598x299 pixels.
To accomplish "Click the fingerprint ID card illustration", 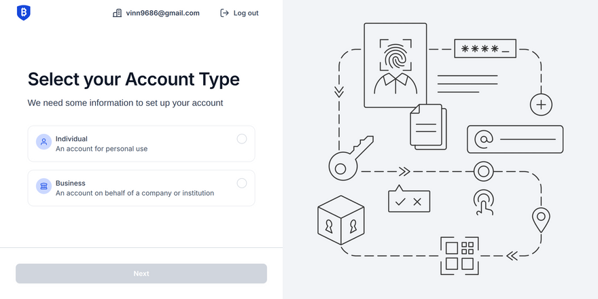I will (395, 65).
